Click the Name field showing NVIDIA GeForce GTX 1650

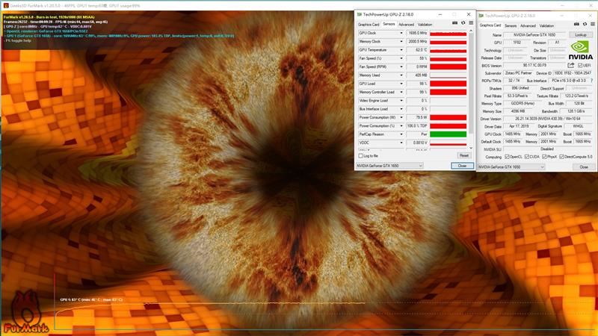pyautogui.click(x=535, y=34)
